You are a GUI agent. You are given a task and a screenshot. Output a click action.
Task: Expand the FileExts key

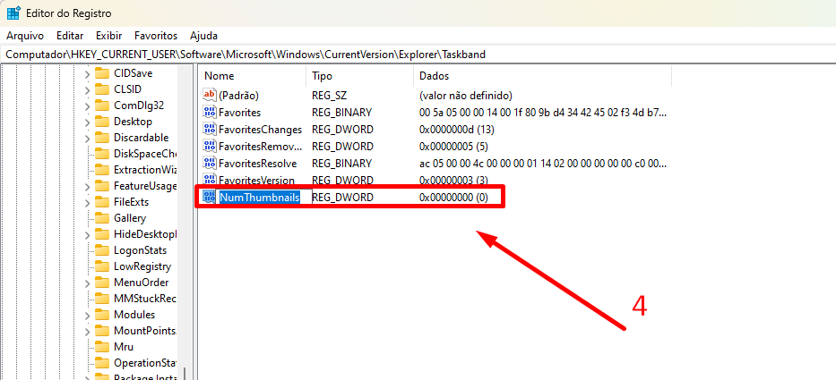coord(88,202)
